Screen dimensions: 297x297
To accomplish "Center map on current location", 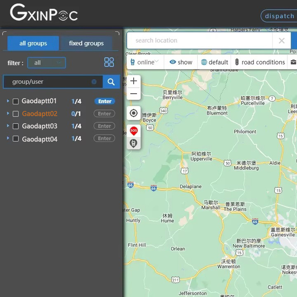I will [x=134, y=113].
